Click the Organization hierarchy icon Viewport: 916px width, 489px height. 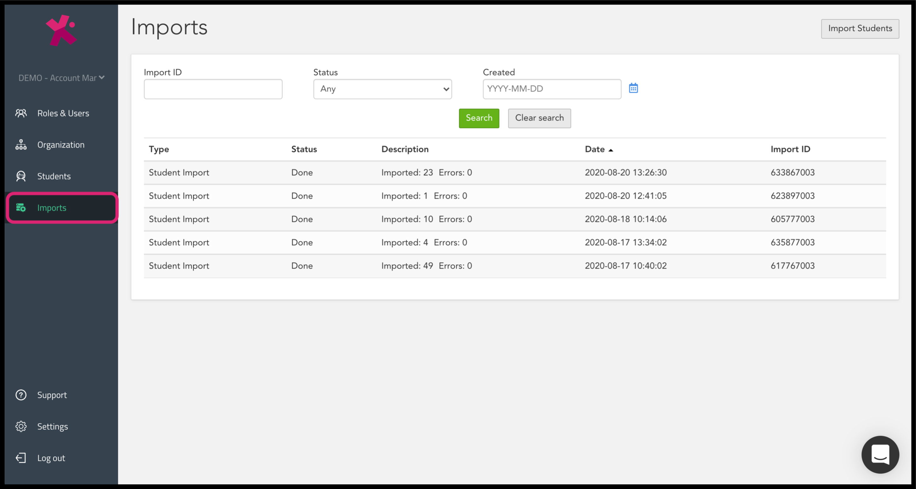(x=21, y=144)
